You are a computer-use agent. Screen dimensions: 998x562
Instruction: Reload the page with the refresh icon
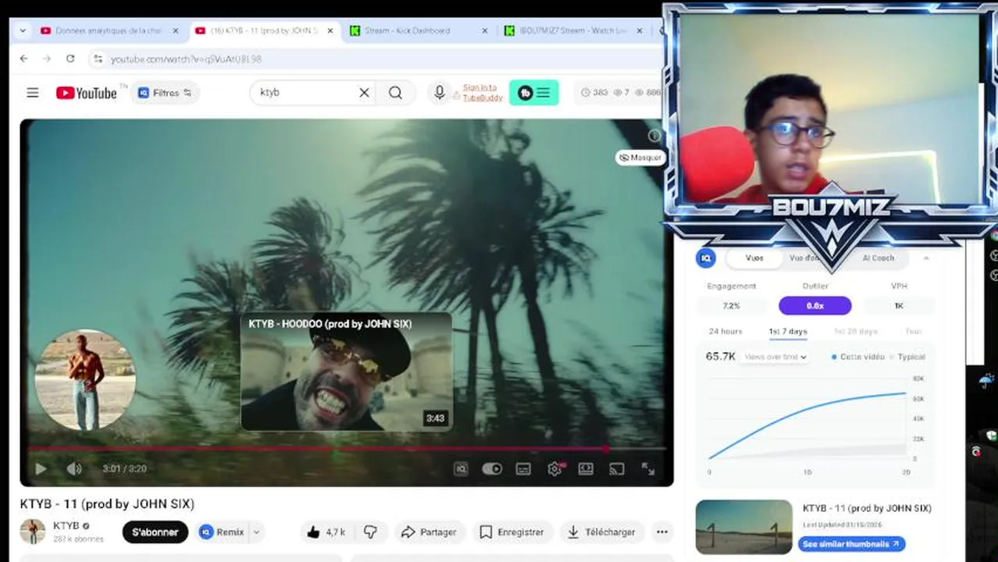(x=70, y=59)
